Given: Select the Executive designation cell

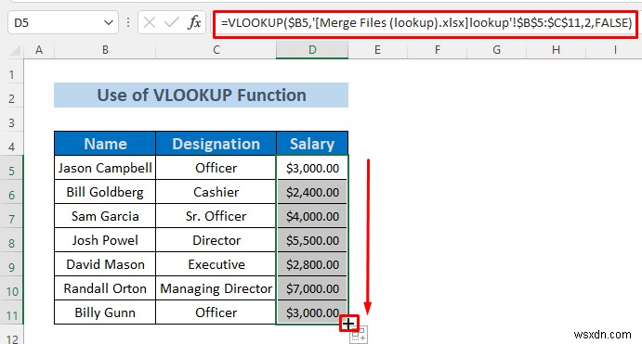Looking at the screenshot, I should pyautogui.click(x=216, y=264).
